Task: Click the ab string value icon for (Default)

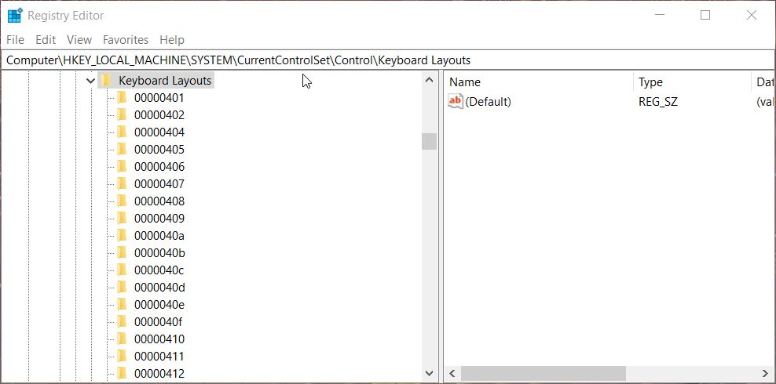Action: pyautogui.click(x=456, y=101)
